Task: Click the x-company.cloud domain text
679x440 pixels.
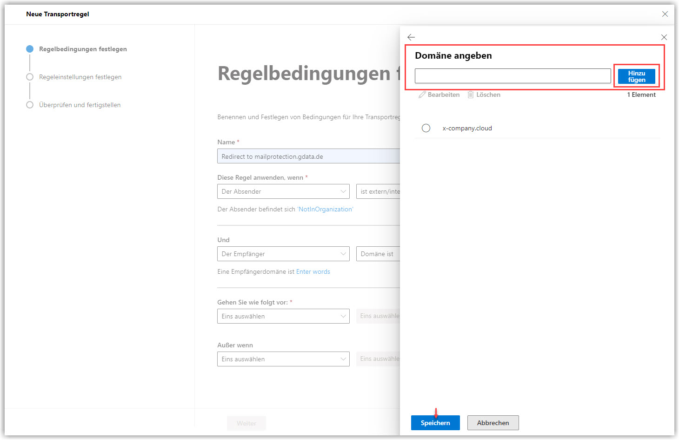Action: pos(467,128)
